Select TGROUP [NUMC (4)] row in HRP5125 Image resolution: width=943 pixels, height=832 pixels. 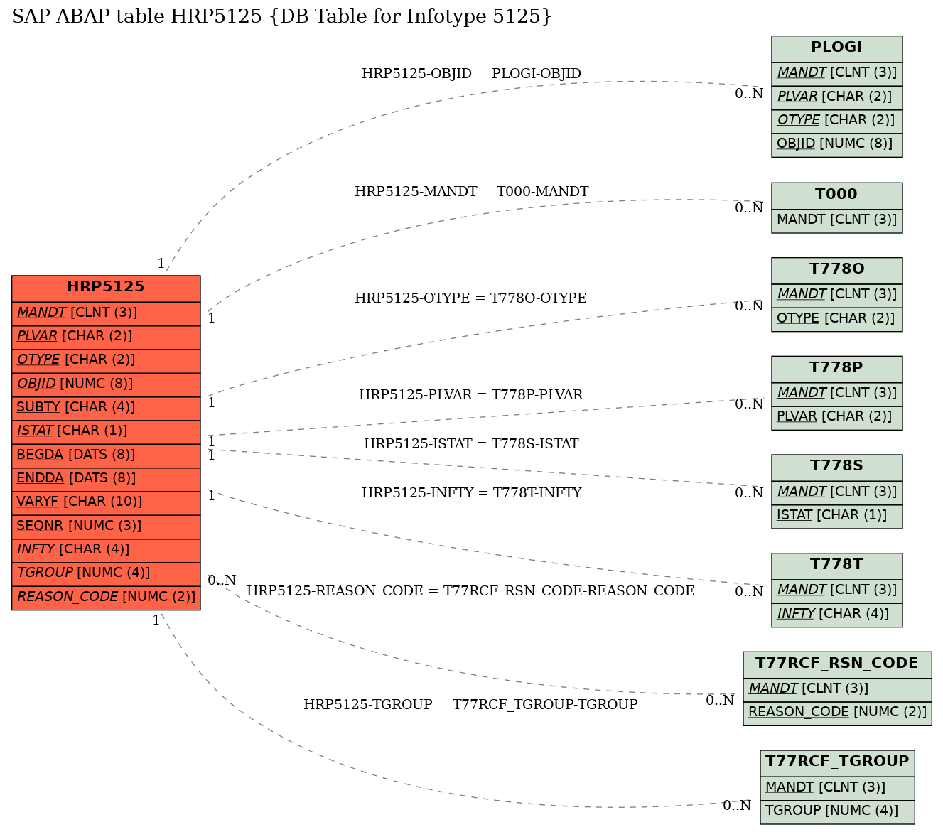click(x=106, y=573)
